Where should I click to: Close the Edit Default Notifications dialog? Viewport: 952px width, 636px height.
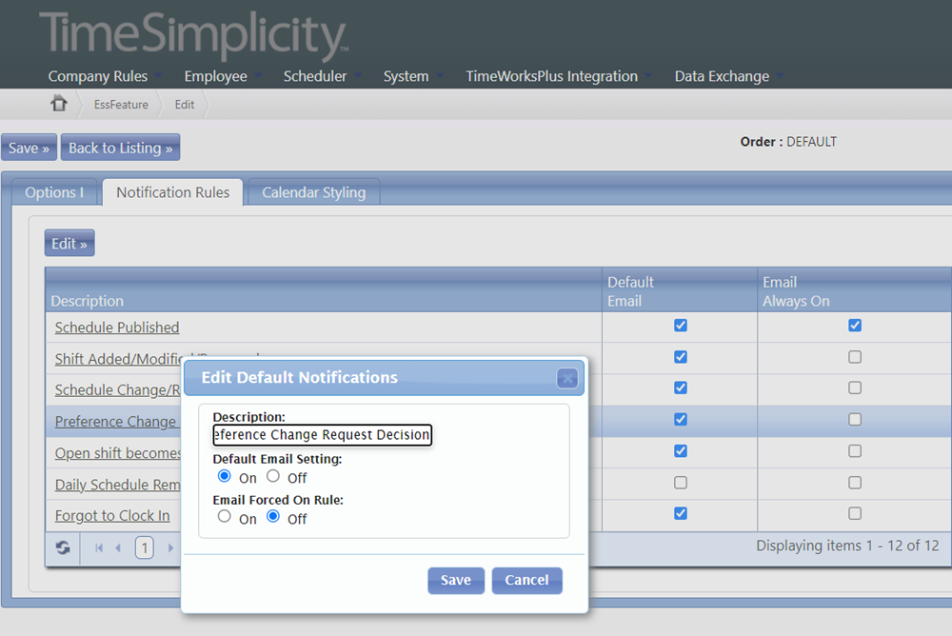coord(567,378)
